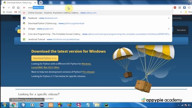The width and height of the screenshot is (192, 108).
Task: Show hidden system tray icons
Action: 178,105
